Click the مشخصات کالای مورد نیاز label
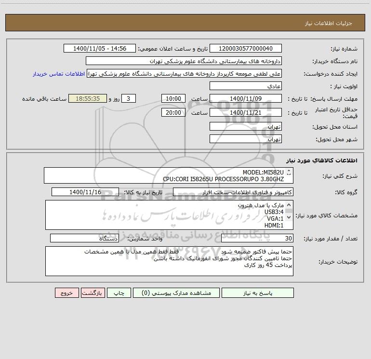371x359 pixels. [x=327, y=215]
